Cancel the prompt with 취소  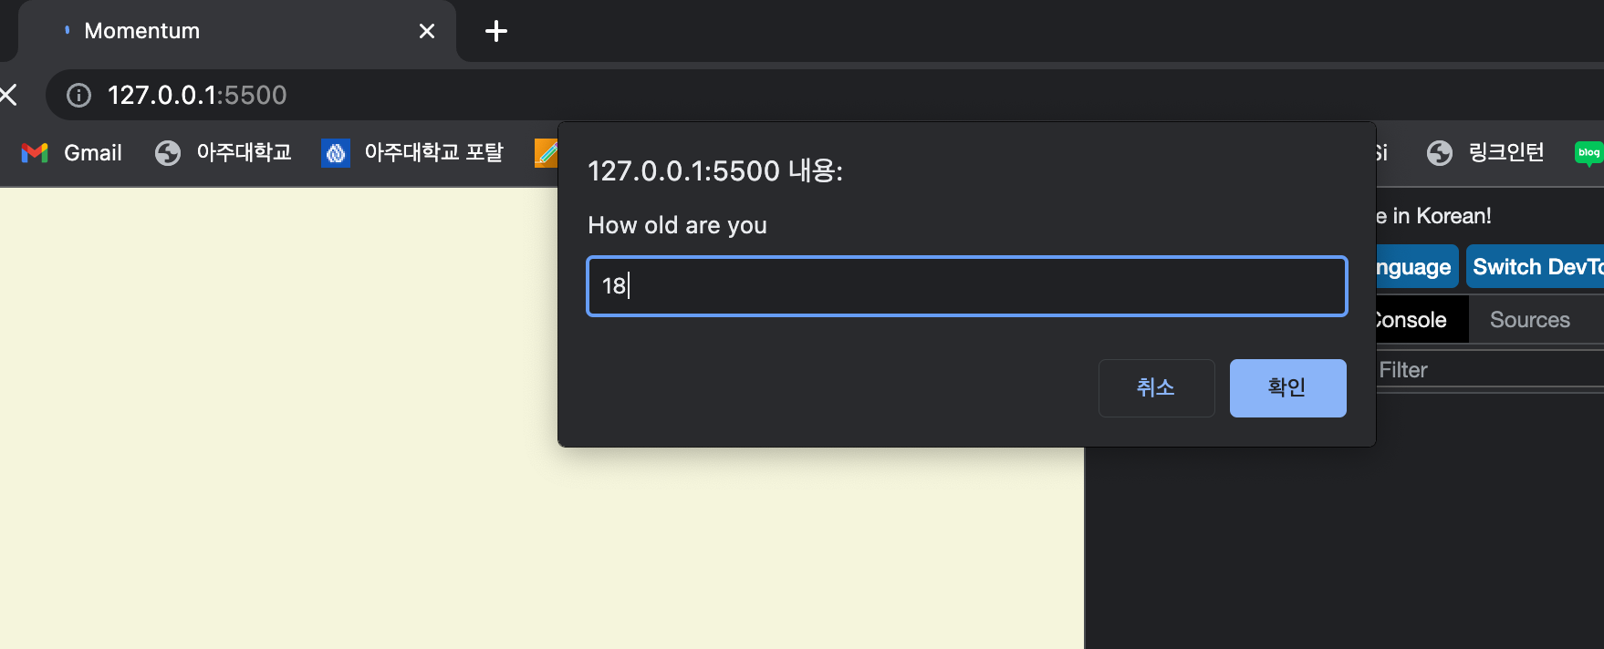1156,387
